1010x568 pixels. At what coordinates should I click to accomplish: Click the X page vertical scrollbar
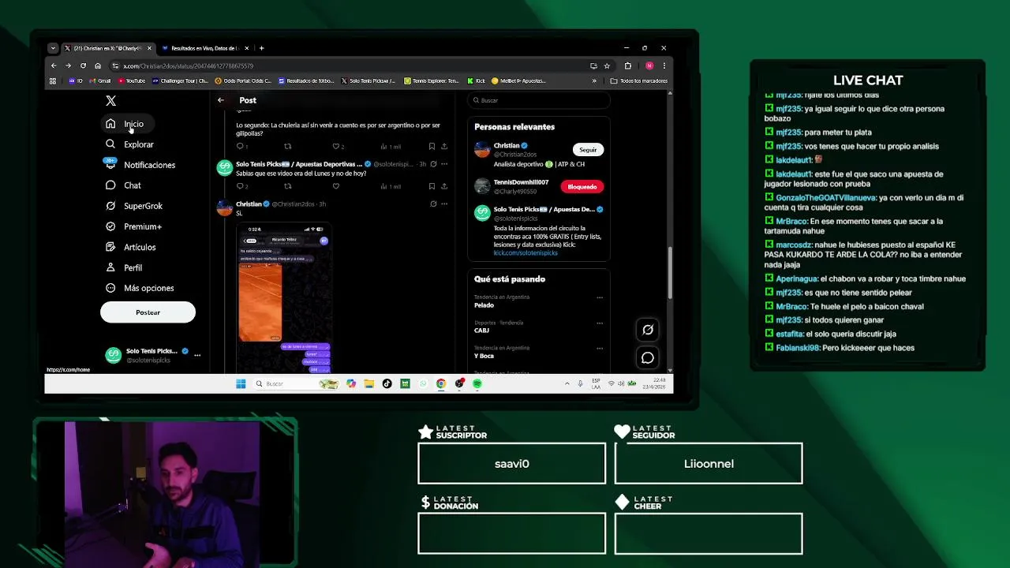click(670, 273)
